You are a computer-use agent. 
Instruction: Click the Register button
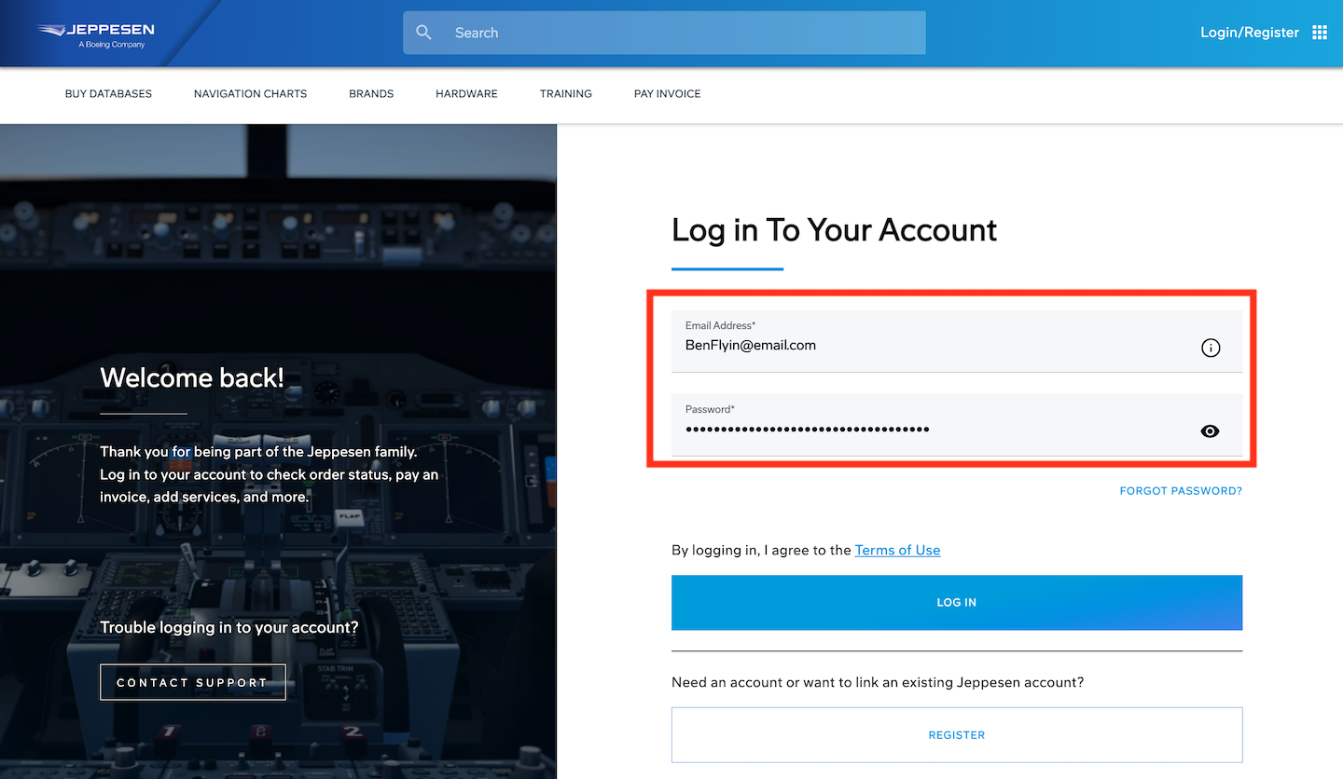(957, 735)
